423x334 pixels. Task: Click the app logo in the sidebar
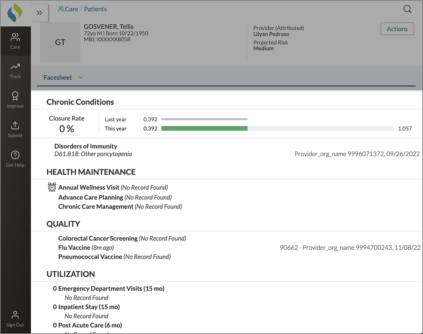coord(15,13)
